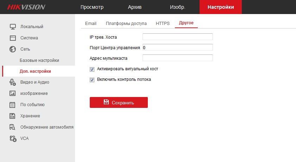This screenshot has height=162, width=296.
Task: Click the Порт Центра управления label
Action: click(115, 48)
